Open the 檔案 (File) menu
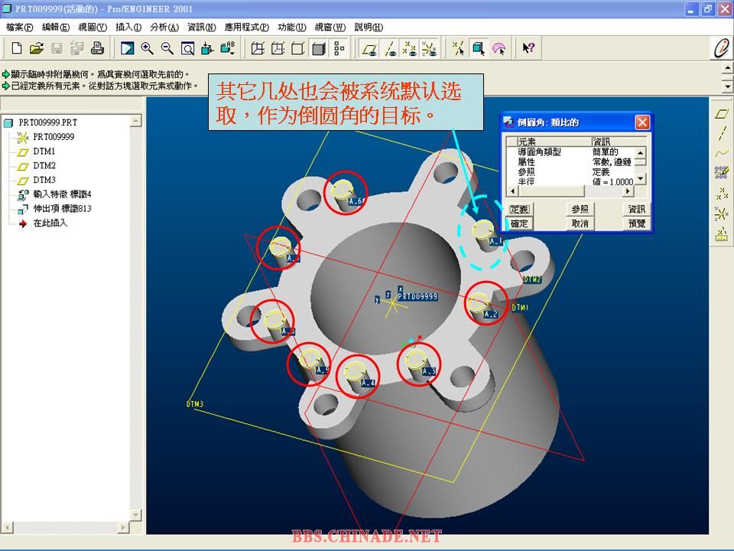This screenshot has height=551, width=734. 19,28
